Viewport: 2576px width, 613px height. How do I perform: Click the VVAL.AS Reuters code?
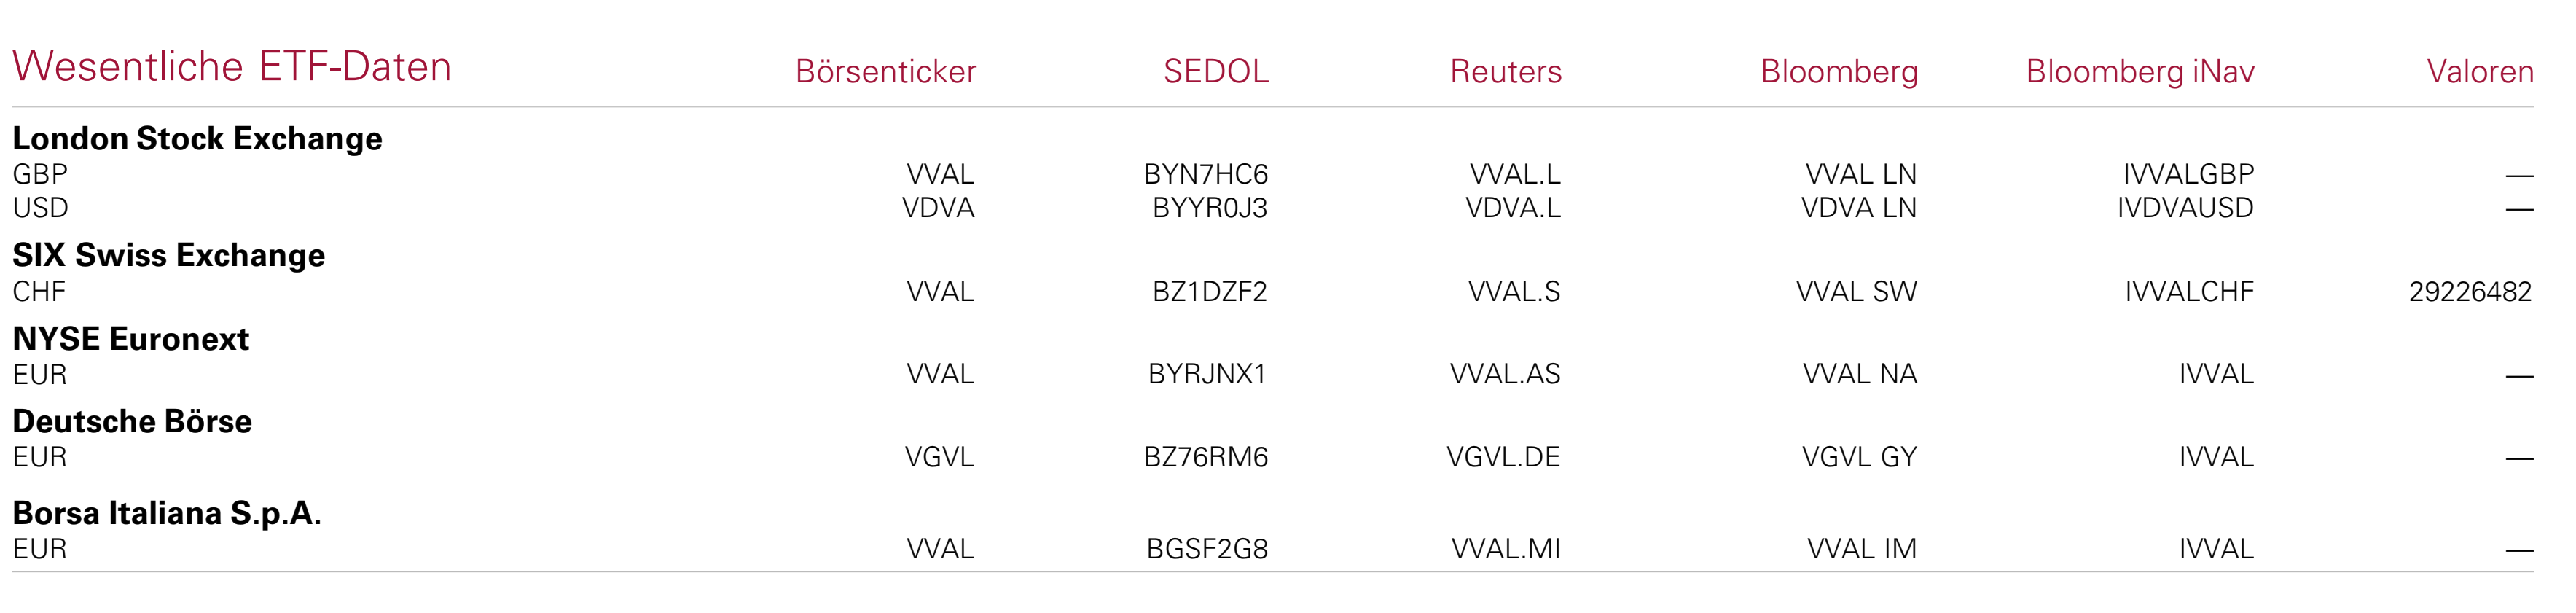[x=1504, y=375]
